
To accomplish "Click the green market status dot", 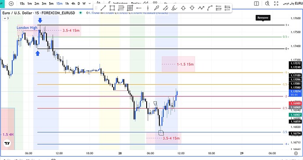I will [81, 13].
